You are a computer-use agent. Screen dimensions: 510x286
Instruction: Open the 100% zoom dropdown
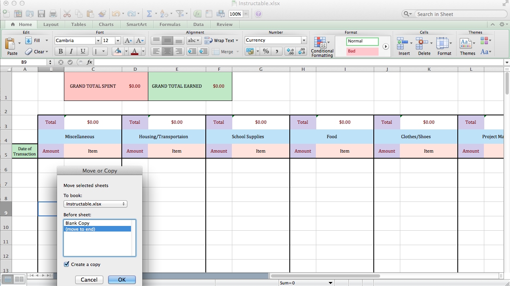coord(246,14)
